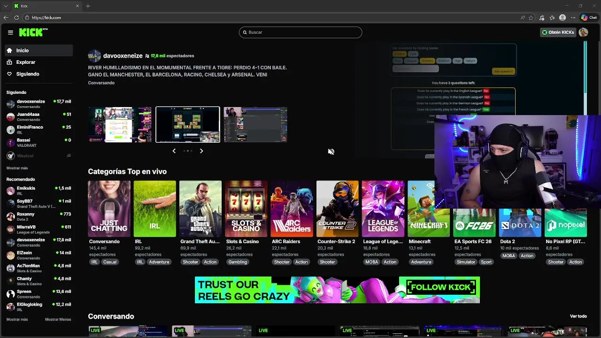601x338 pixels.
Task: Open offline Westcol channel
Action: coord(39,156)
